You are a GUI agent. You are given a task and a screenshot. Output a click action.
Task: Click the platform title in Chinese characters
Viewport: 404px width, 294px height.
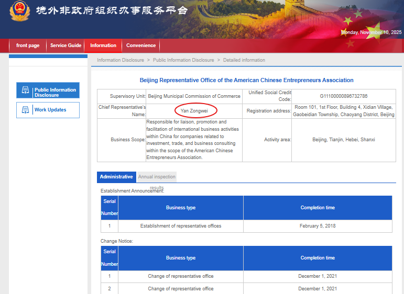[112, 10]
